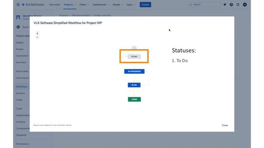Click Project settings breadcrumb link

[102, 16]
